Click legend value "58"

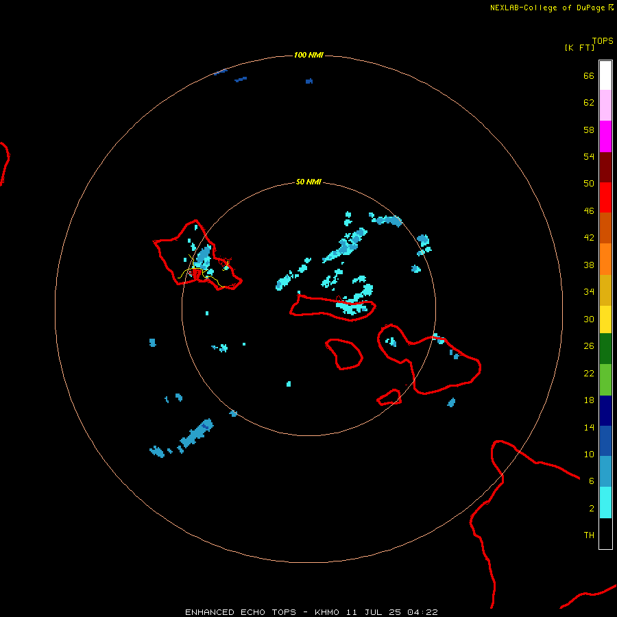pyautogui.click(x=589, y=130)
